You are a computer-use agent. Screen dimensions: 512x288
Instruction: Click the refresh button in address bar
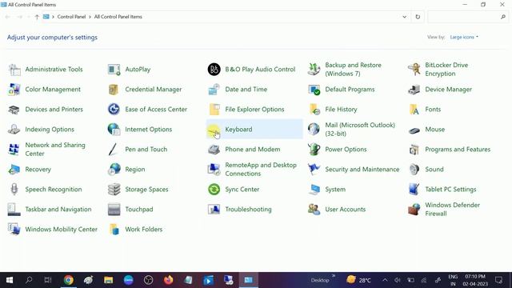click(x=418, y=17)
